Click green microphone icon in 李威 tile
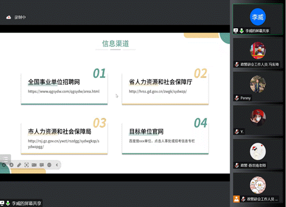The image size is (286, 207). (x=242, y=31)
